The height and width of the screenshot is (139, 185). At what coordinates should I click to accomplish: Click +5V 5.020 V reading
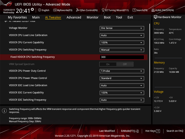coord(172,101)
